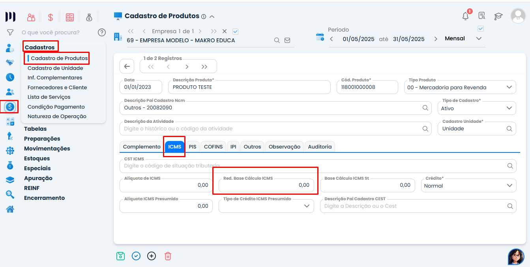
Task: Toggle the checkbox next to Empresa navigation
Action: (236, 31)
